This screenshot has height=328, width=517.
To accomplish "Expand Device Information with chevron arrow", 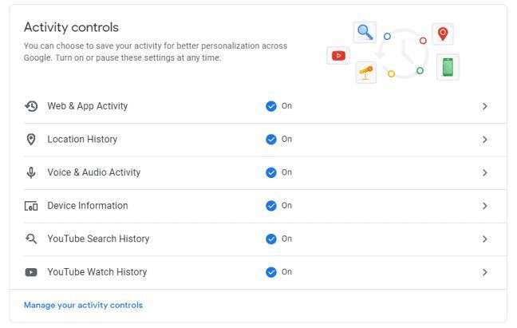I will click(484, 206).
